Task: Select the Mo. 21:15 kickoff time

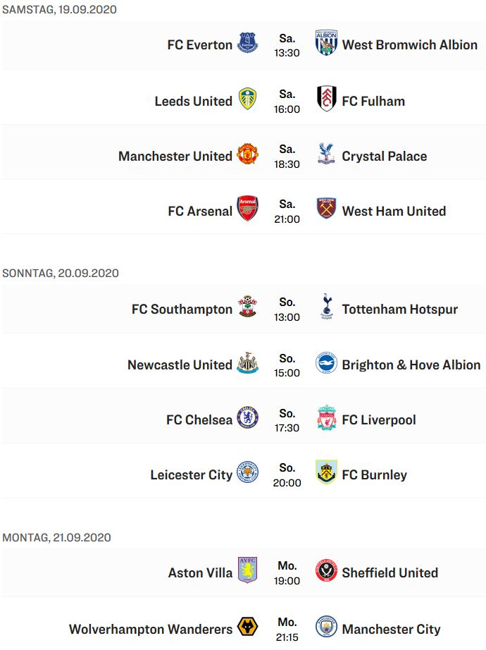Action: 287,630
